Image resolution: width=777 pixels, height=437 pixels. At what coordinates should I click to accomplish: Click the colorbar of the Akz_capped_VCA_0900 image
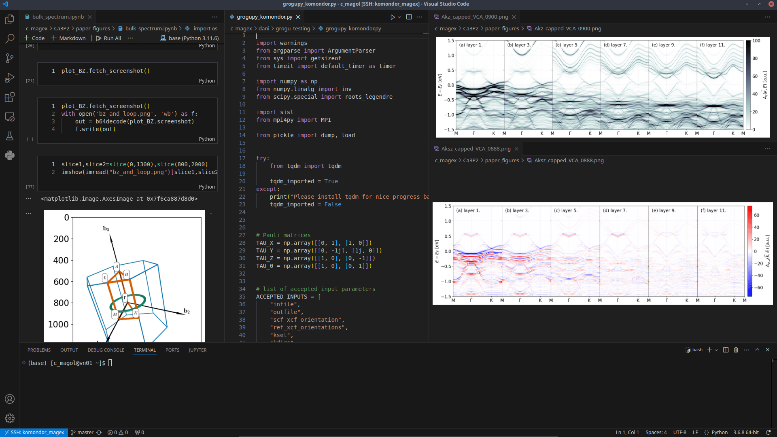748,85
